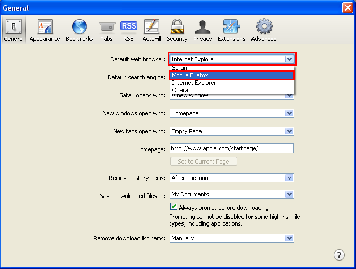
Task: Open the Remove download list items dropdown
Action: [x=232, y=238]
